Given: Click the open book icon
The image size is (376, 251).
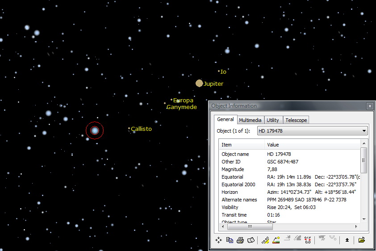Looking at the screenshot, I should 251,240.
